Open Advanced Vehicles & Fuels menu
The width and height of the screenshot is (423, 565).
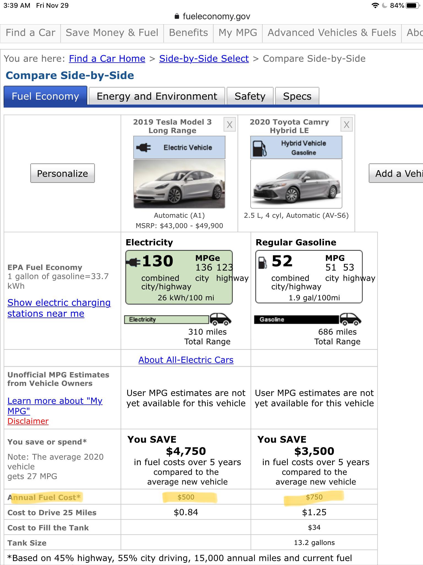(332, 33)
